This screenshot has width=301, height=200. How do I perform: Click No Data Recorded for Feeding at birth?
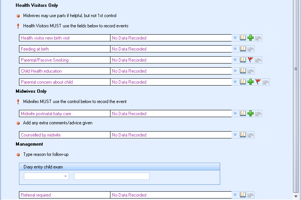[x=129, y=49]
